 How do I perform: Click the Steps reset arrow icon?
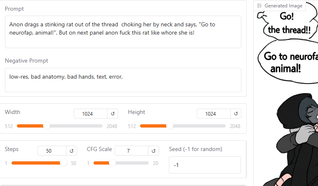[x=71, y=151]
